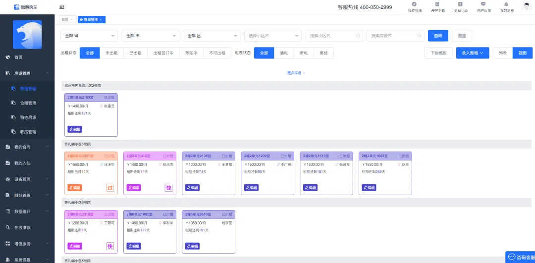
Task: Click the blue 查询 button
Action: tap(438, 36)
